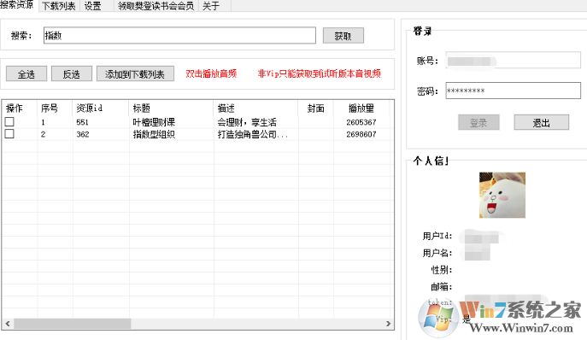587x340 pixels.
Task: Open the 领取樊登读书会会员 tab
Action: pos(156,6)
